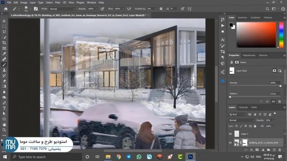The height and width of the screenshot is (161, 287).
Task: Select the Zoom tool
Action: 4,130
